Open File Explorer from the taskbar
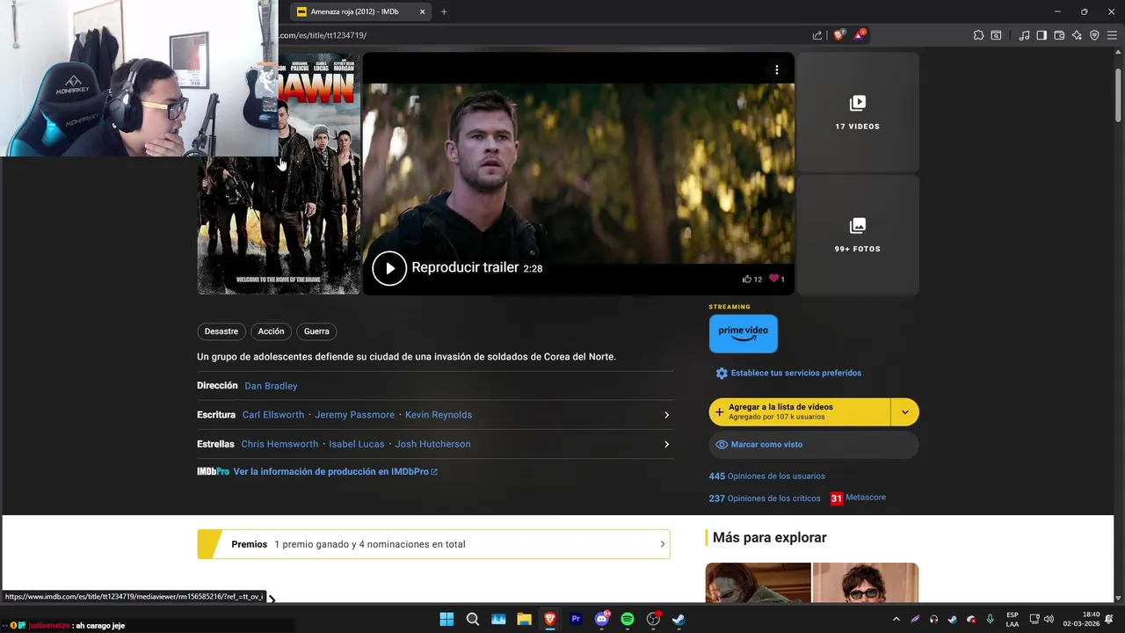Image resolution: width=1125 pixels, height=633 pixels. pyautogui.click(x=524, y=619)
